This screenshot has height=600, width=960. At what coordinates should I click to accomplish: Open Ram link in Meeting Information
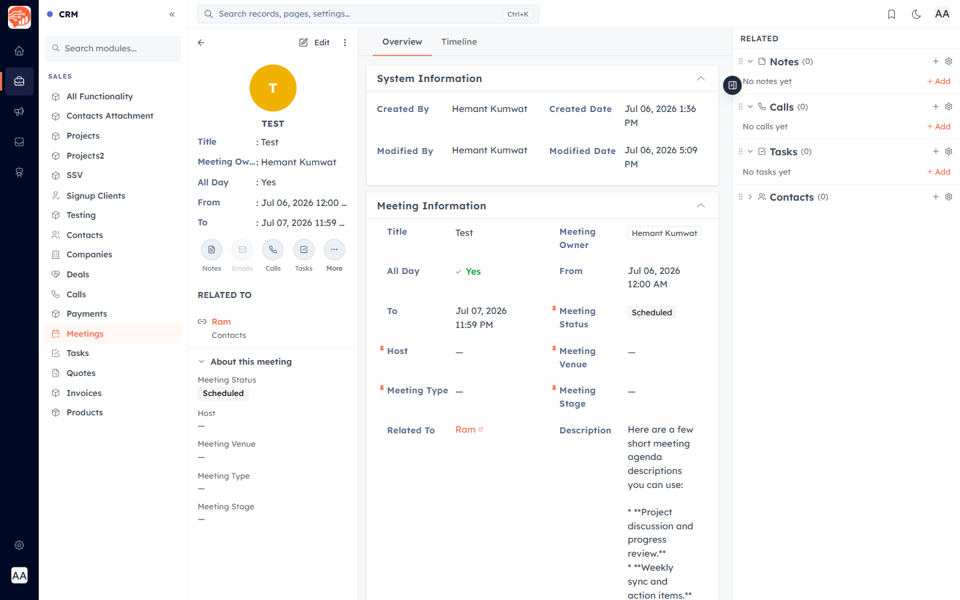[469, 430]
